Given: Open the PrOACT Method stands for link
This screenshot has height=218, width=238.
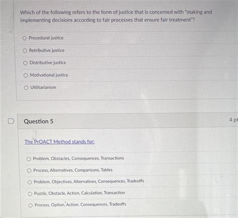Looking at the screenshot, I should pos(60,142).
